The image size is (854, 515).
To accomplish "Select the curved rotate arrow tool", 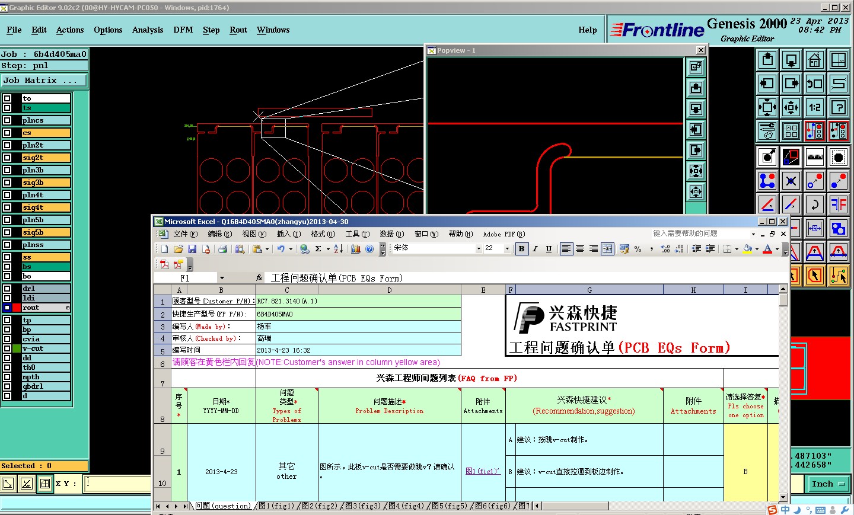I will (815, 204).
